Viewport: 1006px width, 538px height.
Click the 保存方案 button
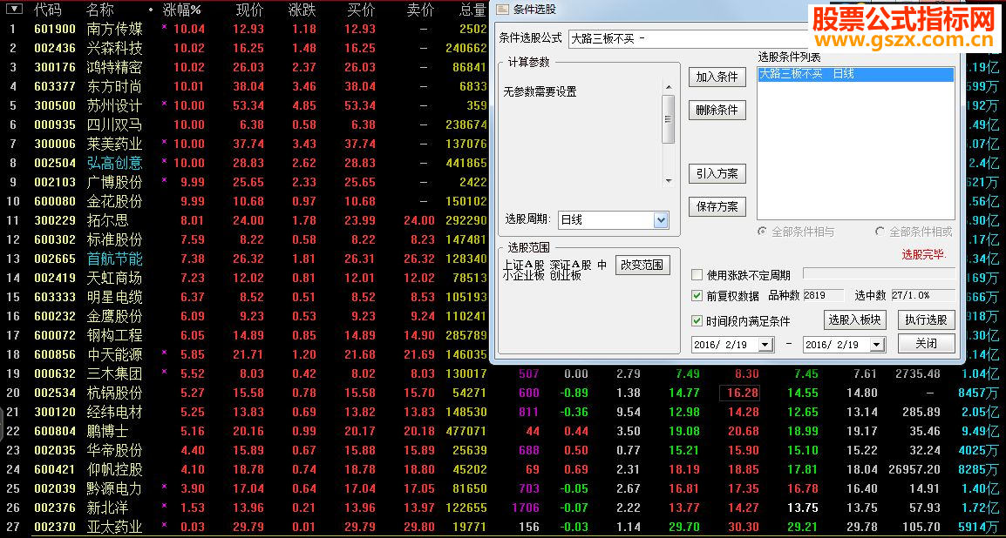pos(717,207)
